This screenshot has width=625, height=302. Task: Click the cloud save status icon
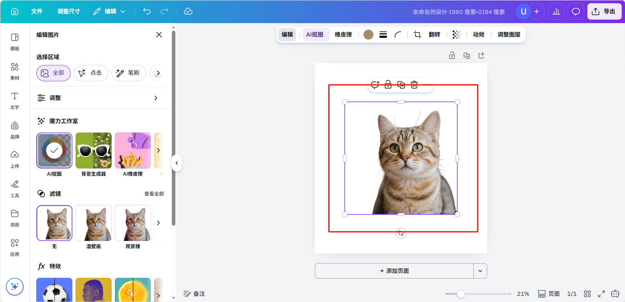pyautogui.click(x=188, y=11)
